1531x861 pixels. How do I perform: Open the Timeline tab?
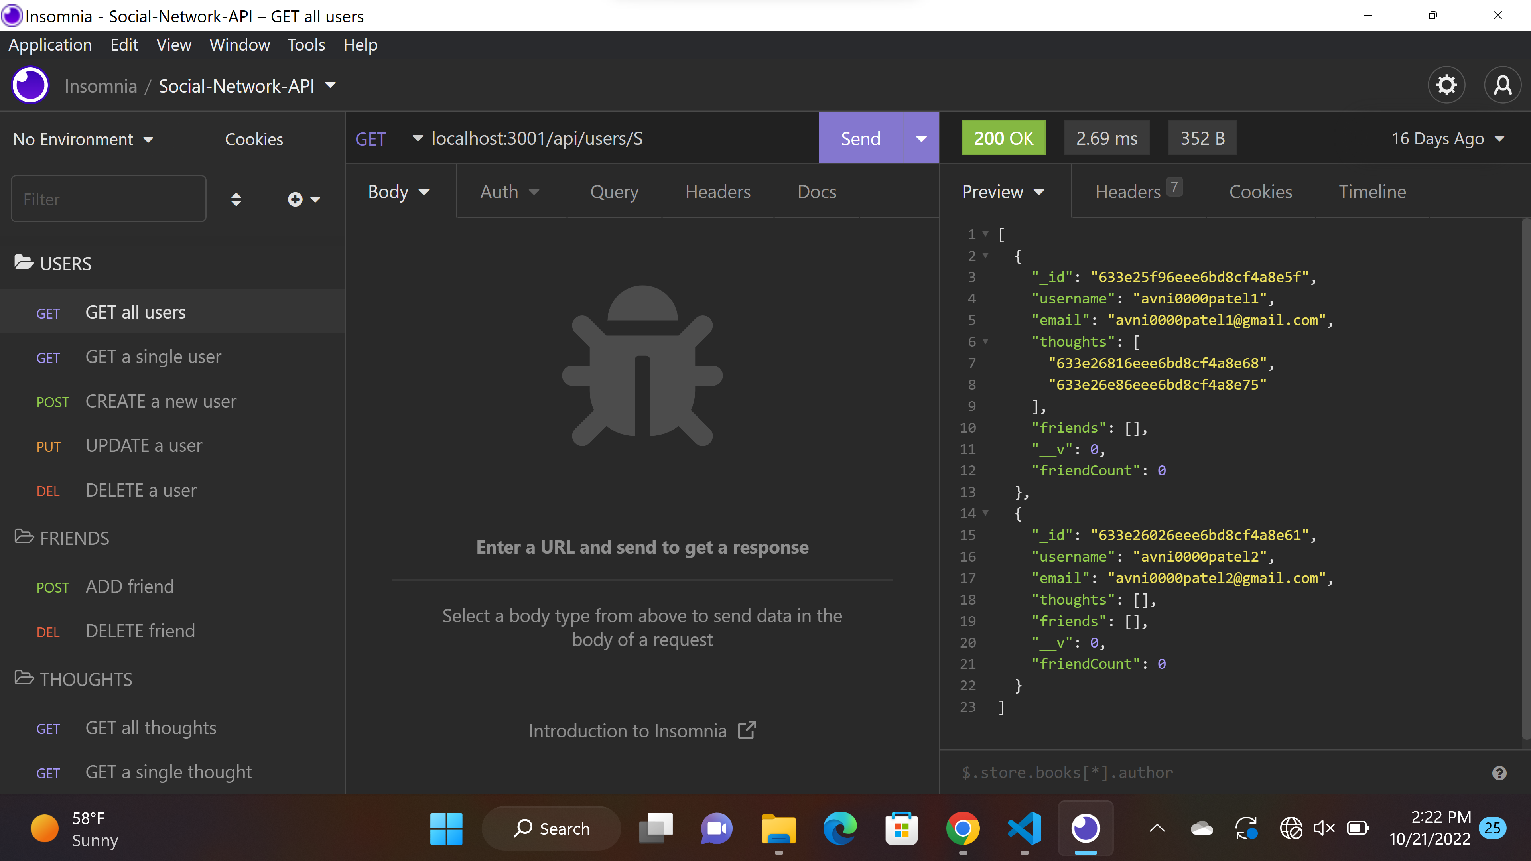click(1372, 192)
